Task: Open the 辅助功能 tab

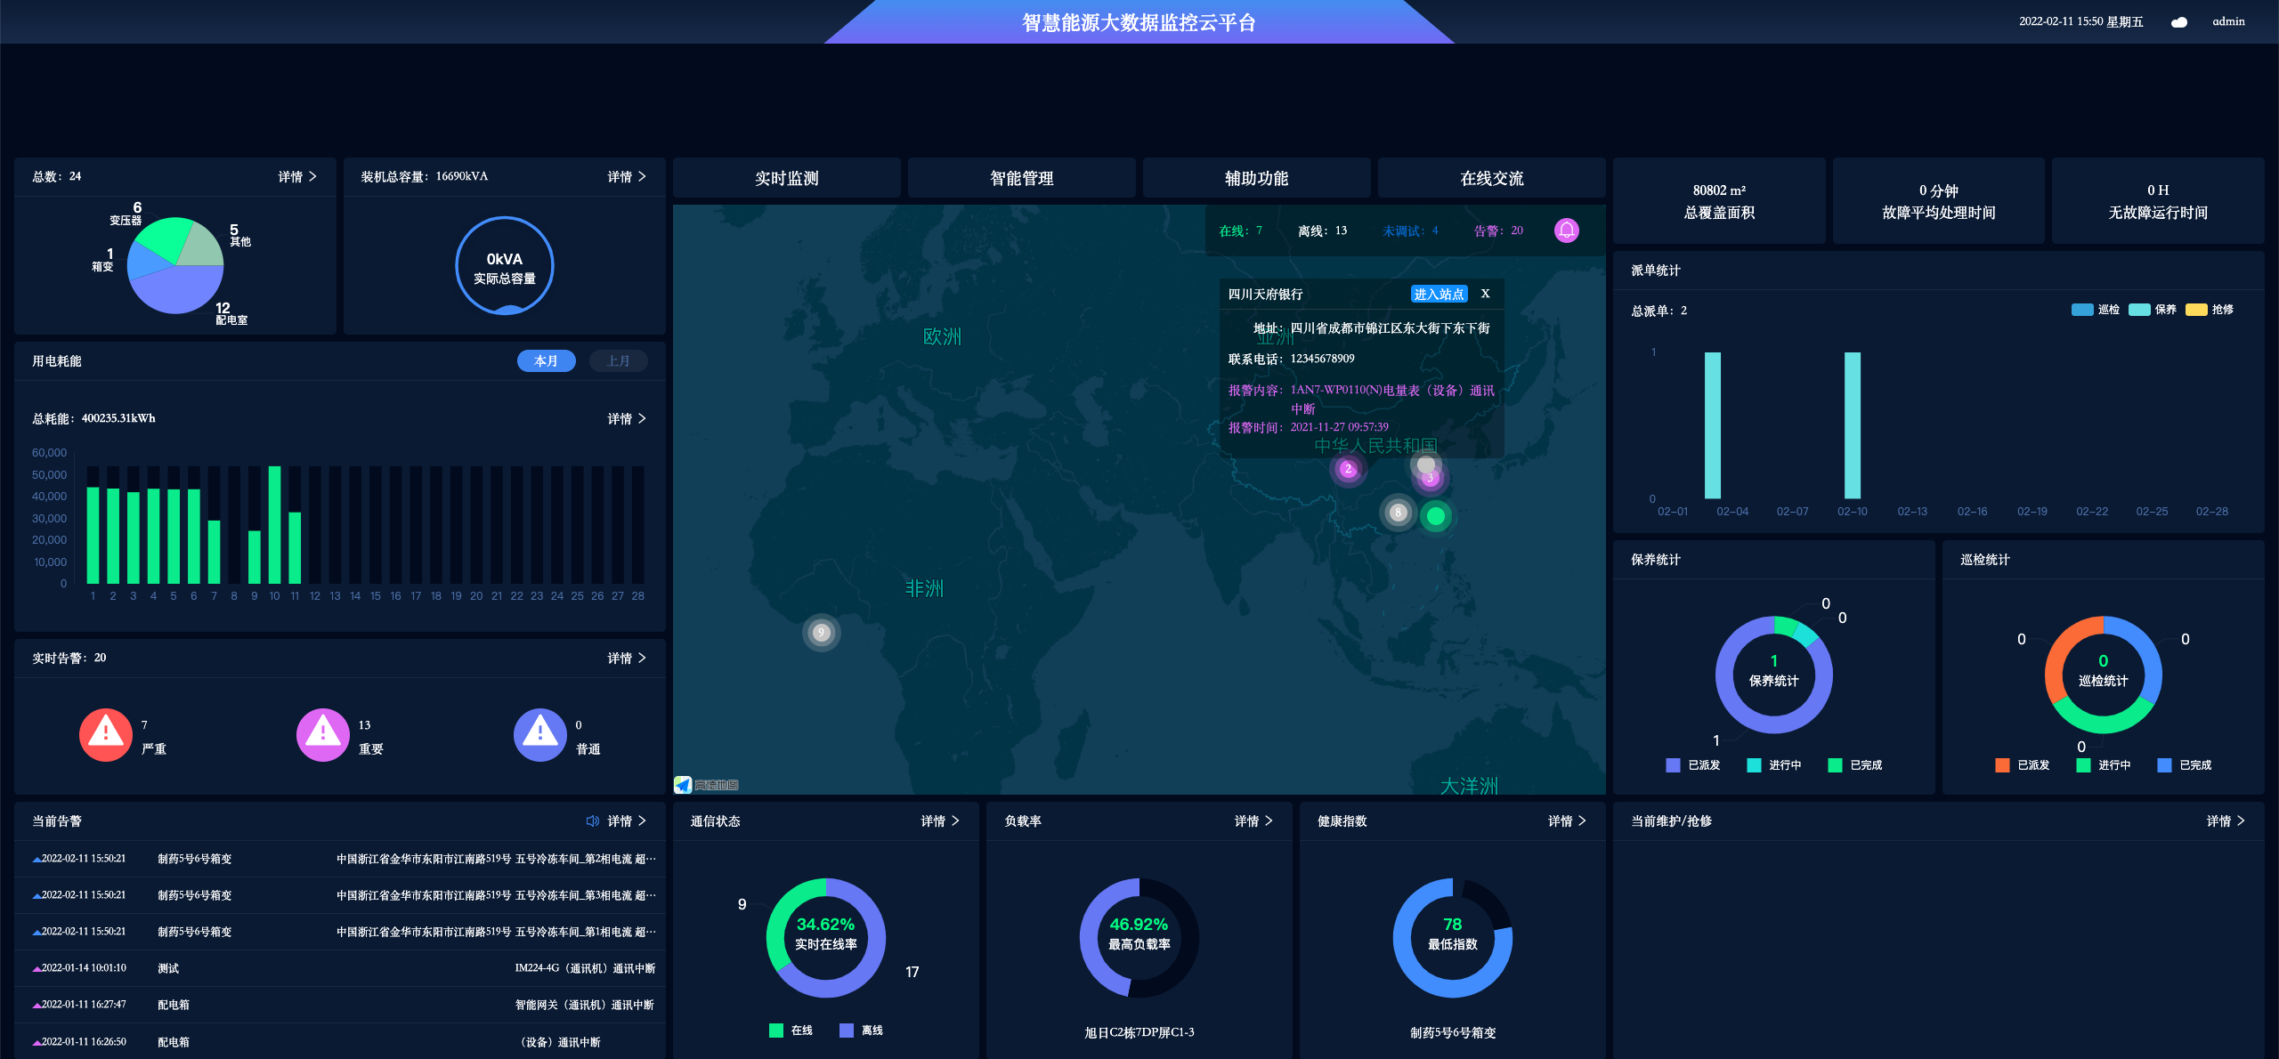Action: (1257, 178)
